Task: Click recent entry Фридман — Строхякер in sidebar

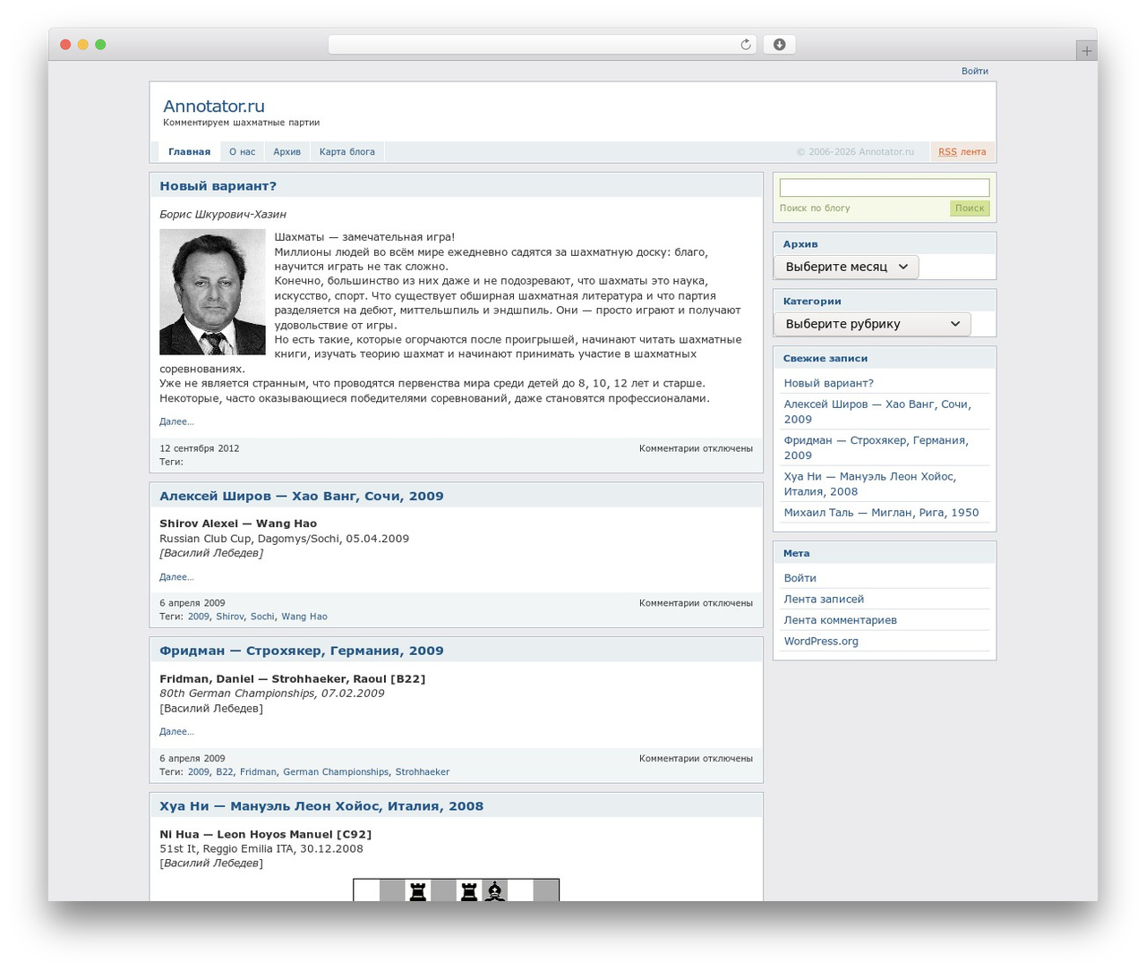Action: coord(877,447)
